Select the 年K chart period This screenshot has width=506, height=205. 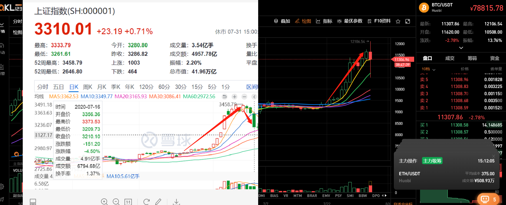click(x=130, y=87)
